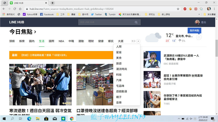The image size is (218, 122).
Task: Click the 登出 logout link
Action: pyautogui.click(x=203, y=22)
